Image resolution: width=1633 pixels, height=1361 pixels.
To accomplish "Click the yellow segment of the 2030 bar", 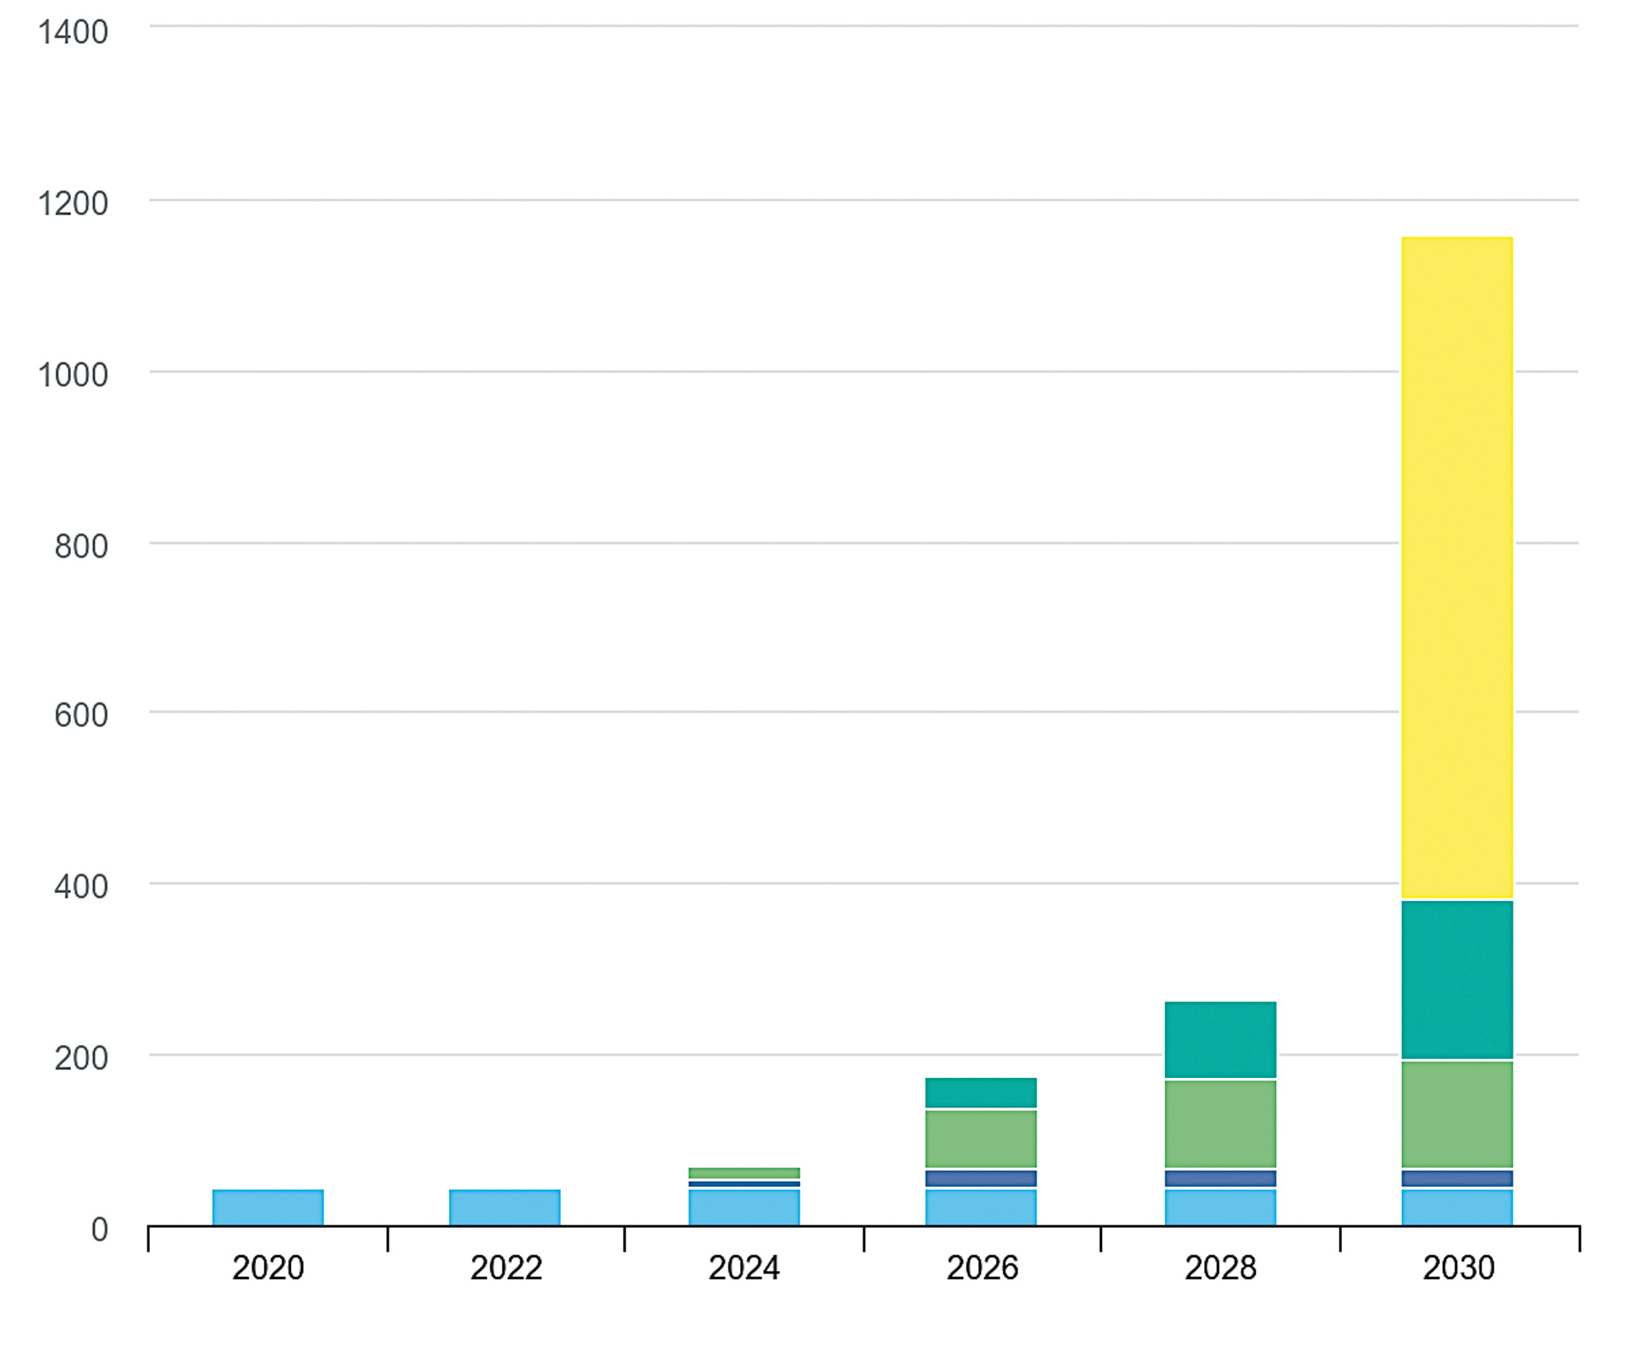I will pyautogui.click(x=1457, y=568).
